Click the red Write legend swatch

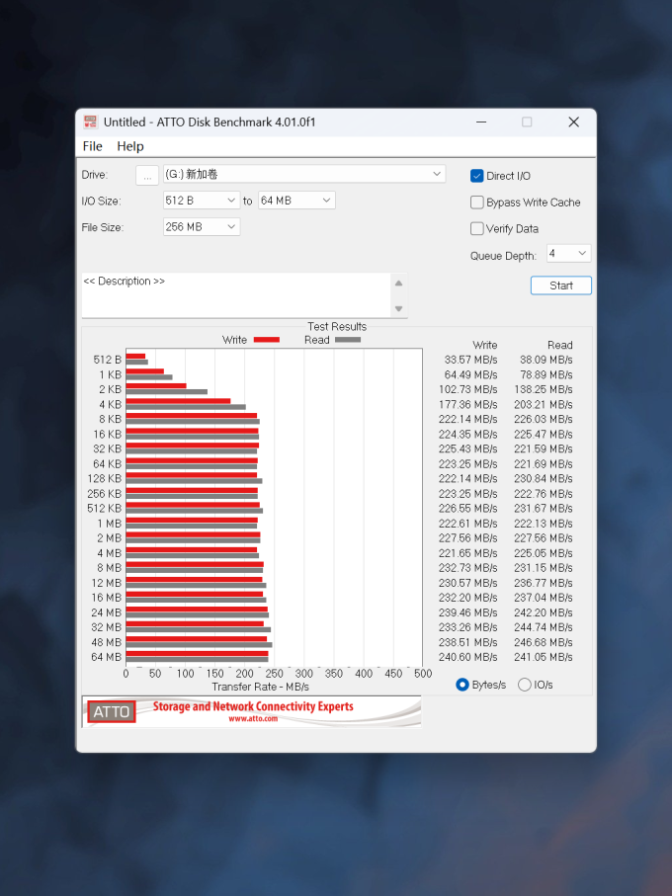(266, 340)
